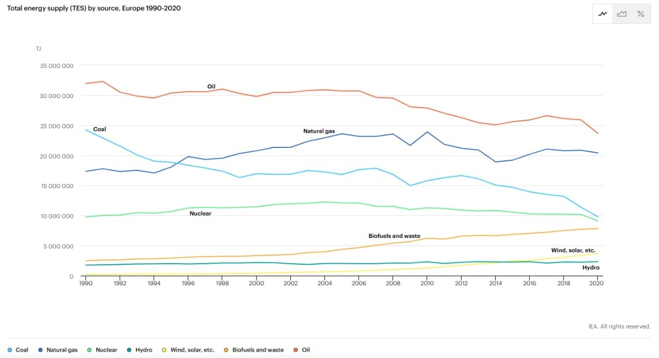Click the Oil legend color dot
Screen dimensions: 659x358
point(295,349)
